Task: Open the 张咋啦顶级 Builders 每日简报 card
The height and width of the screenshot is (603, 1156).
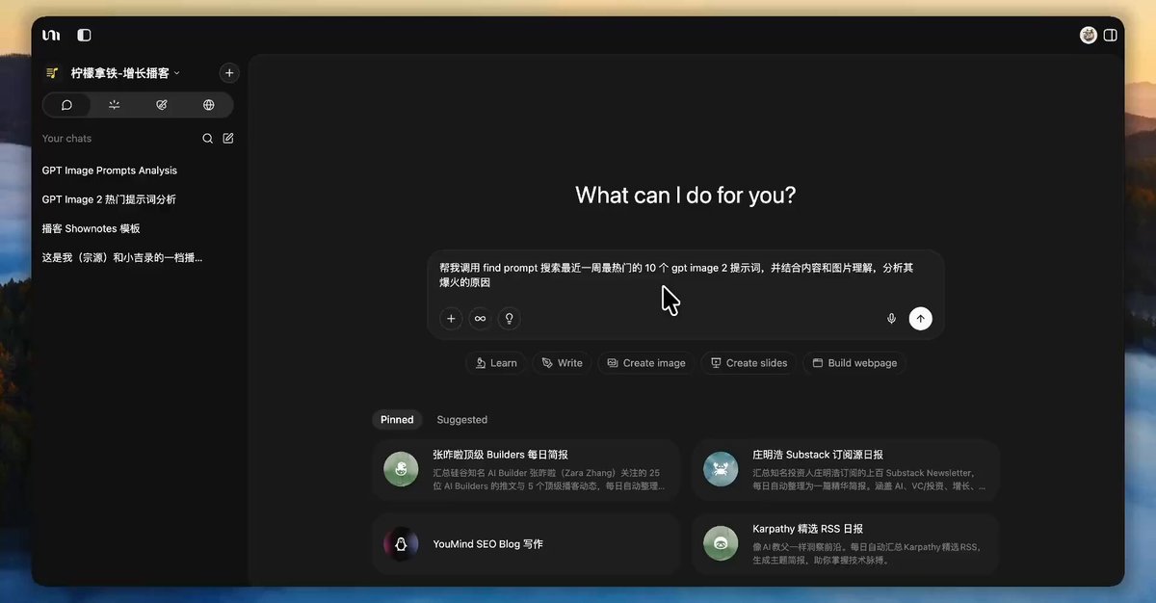Action: coord(526,470)
